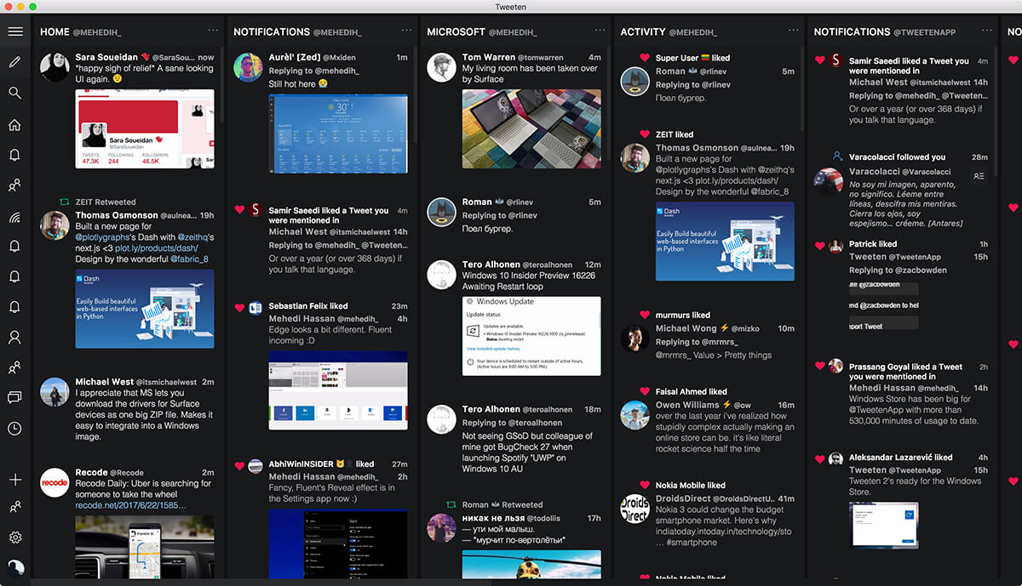This screenshot has width=1022, height=586.
Task: Go to the Home column via the house icon
Action: 14,125
